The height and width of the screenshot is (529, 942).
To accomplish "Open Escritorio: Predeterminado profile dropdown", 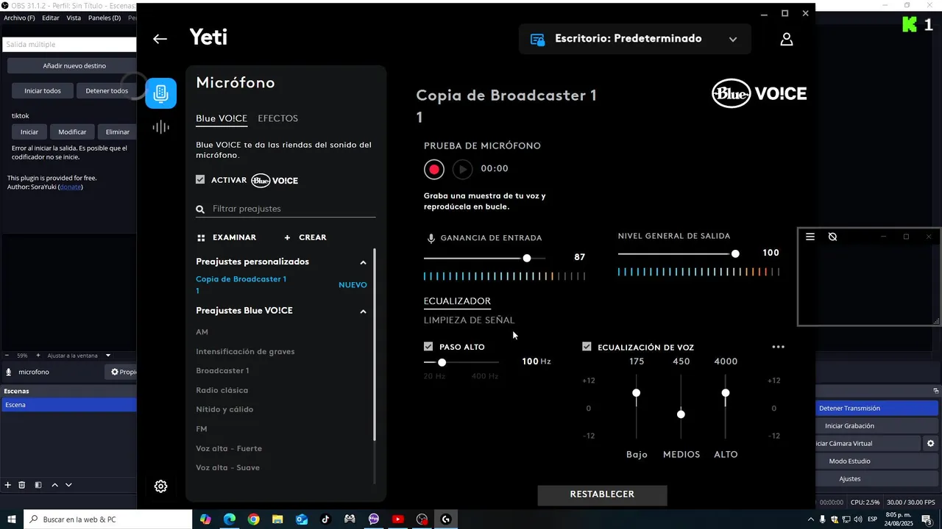I will [634, 39].
